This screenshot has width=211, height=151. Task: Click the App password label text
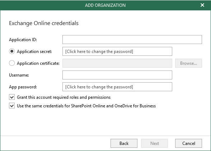(23, 87)
